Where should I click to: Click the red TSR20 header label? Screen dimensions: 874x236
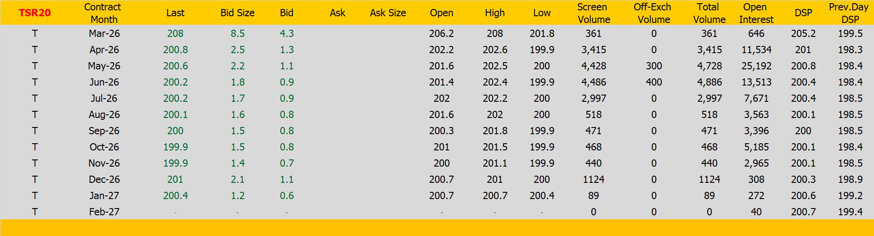[35, 13]
